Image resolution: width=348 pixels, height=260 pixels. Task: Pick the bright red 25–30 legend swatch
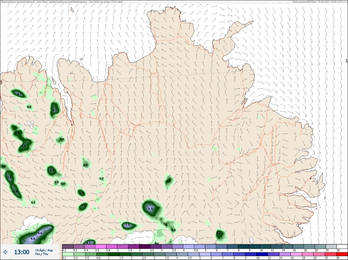click(342, 254)
